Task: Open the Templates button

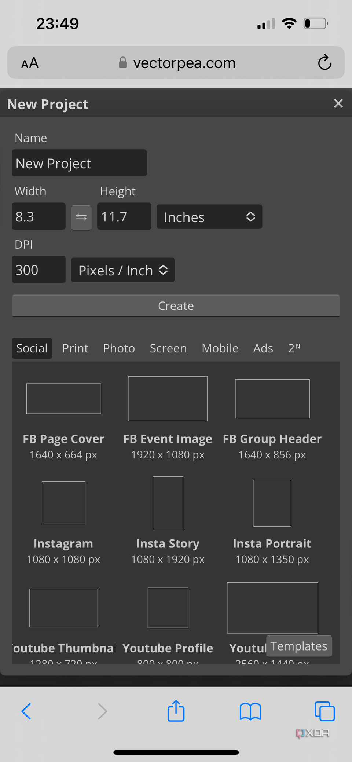Action: click(299, 646)
